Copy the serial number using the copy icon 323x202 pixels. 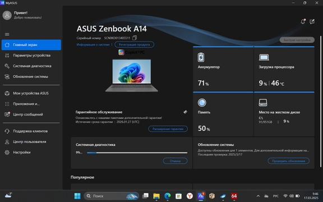[x=135, y=38]
